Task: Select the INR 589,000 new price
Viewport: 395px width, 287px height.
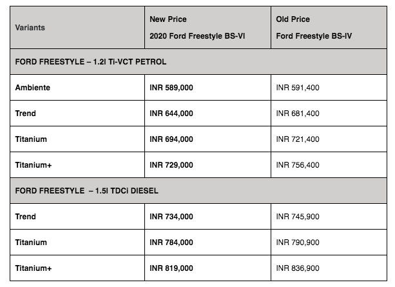Action: 171,88
